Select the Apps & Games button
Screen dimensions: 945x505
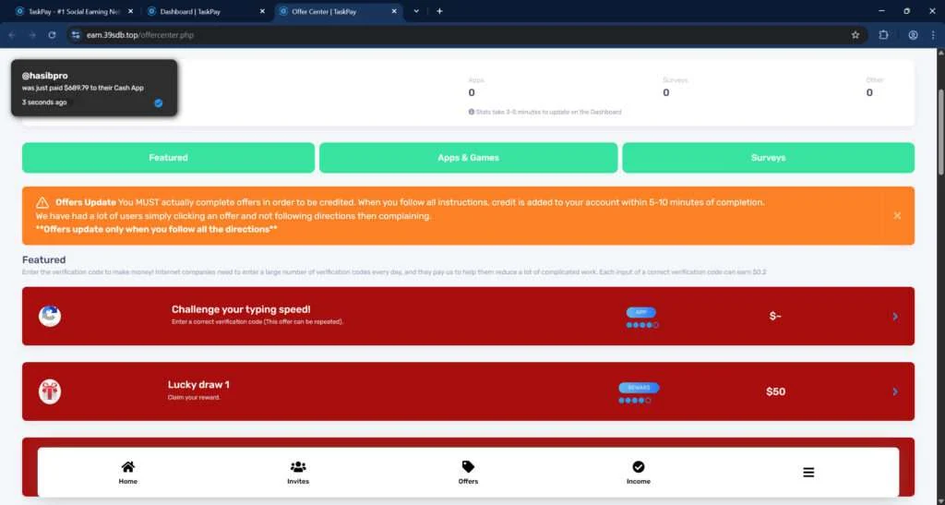[468, 157]
